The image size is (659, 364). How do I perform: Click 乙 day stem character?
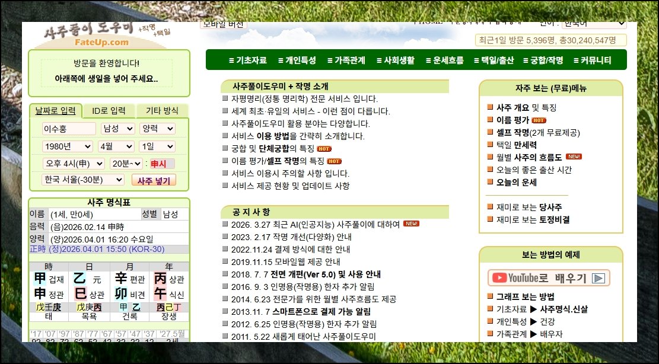coord(80,279)
